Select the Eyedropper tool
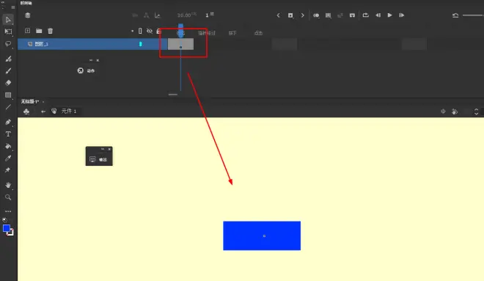Viewport: 484px width, 281px height. 8,158
